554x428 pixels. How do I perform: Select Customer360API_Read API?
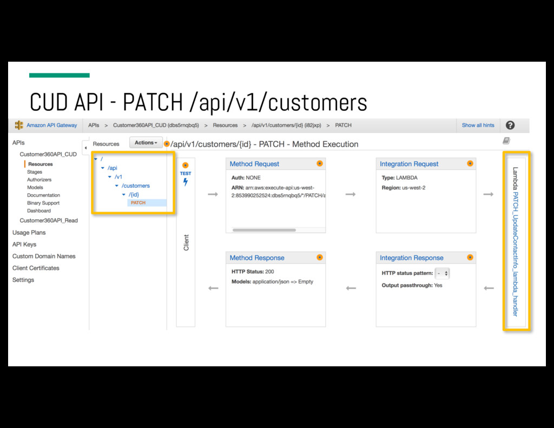click(49, 220)
